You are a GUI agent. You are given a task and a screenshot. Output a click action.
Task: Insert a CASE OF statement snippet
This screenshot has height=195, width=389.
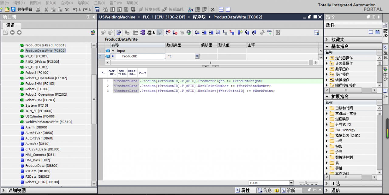click(x=112, y=73)
